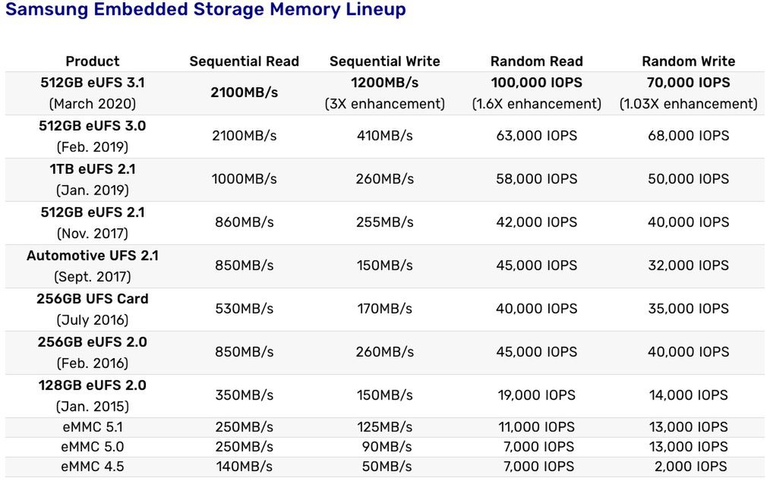This screenshot has height=481, width=770.
Task: Click the eMMC 4.5 row label
Action: tap(93, 467)
